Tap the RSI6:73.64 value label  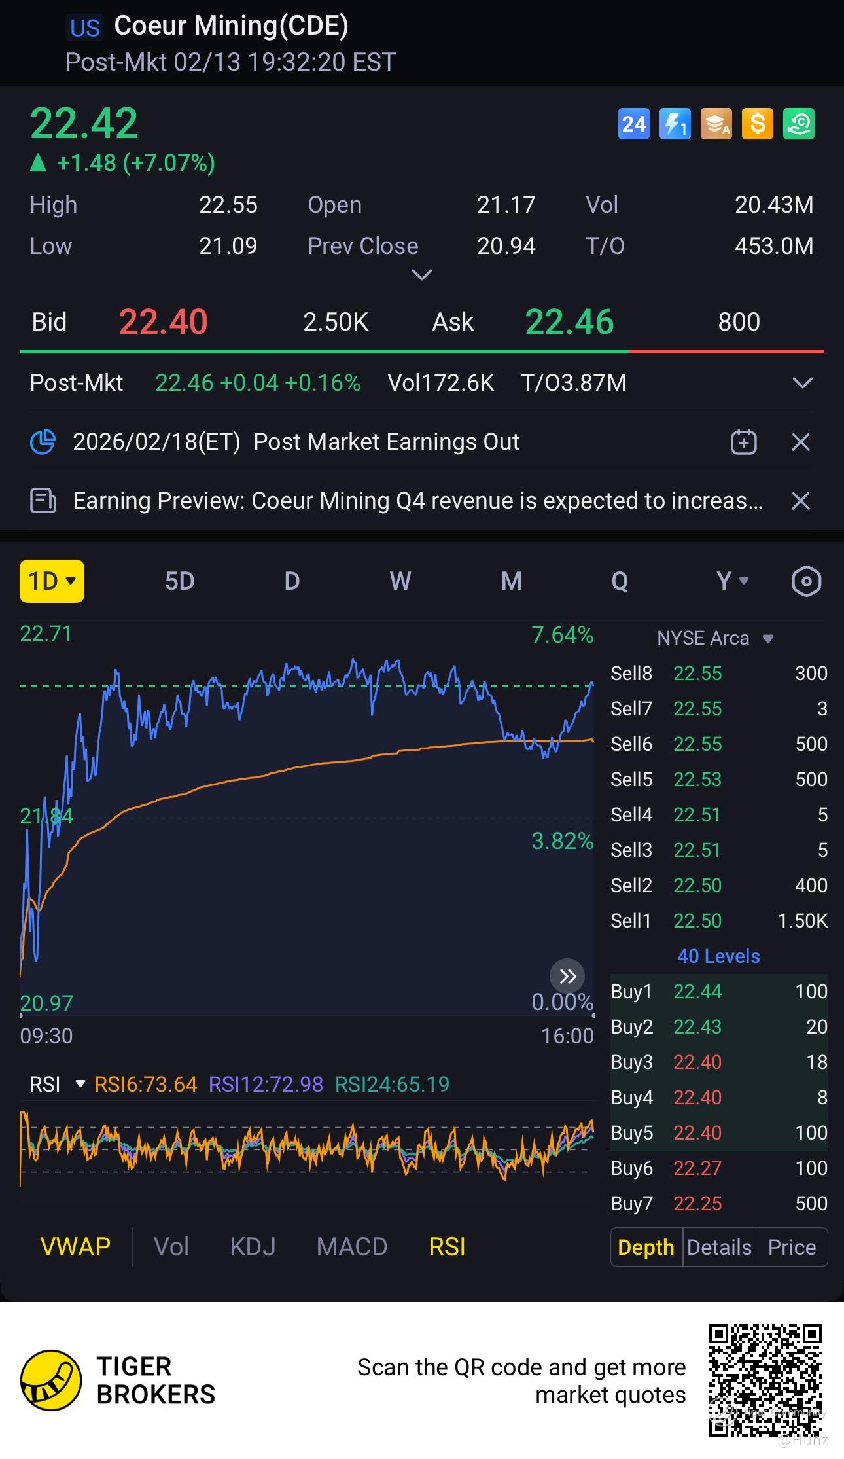click(145, 1085)
